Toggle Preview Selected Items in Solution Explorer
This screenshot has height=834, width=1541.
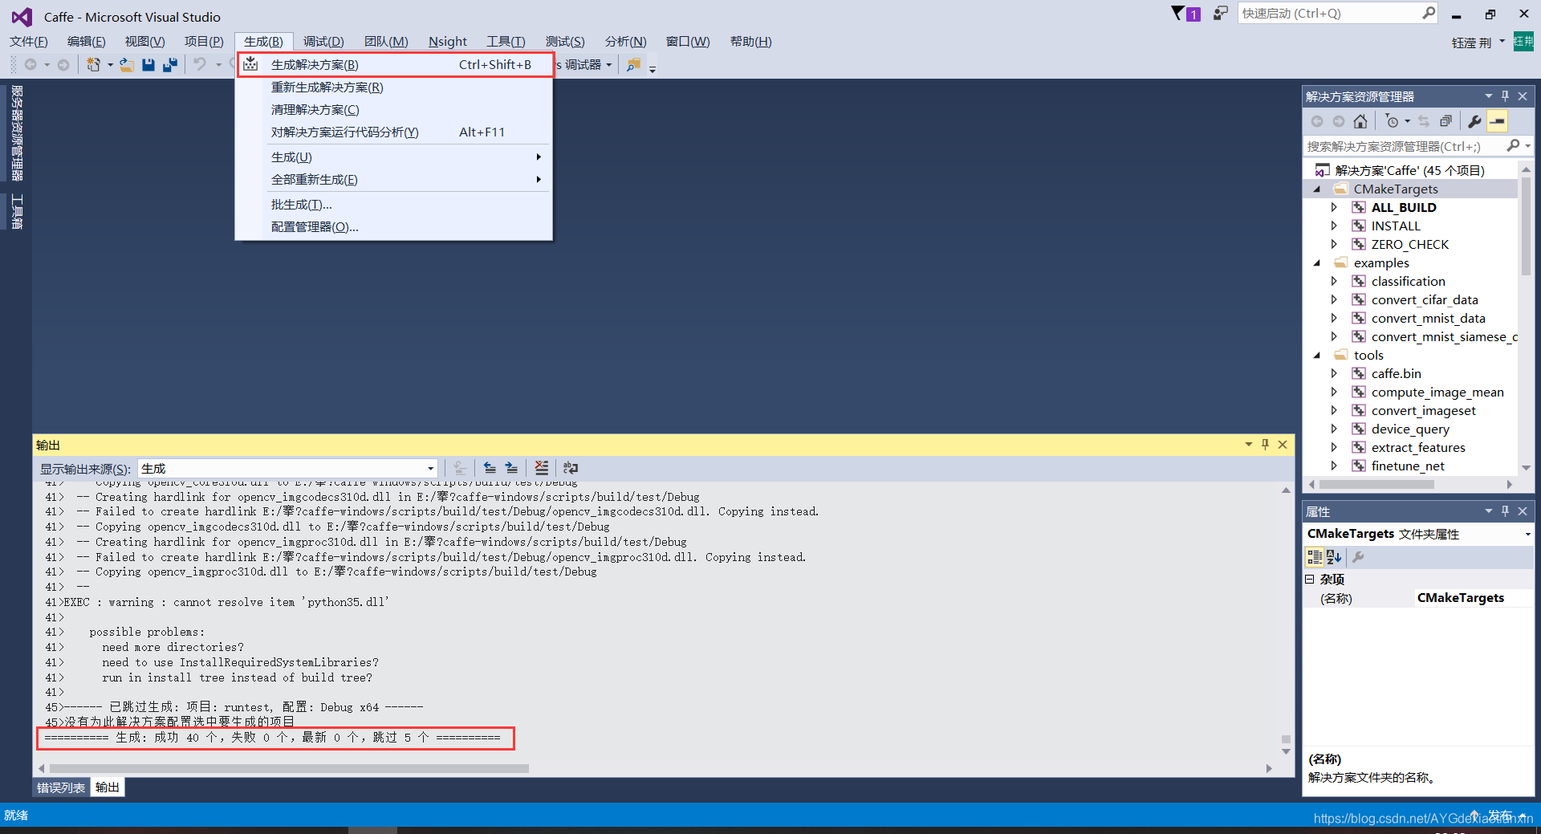pyautogui.click(x=1497, y=121)
